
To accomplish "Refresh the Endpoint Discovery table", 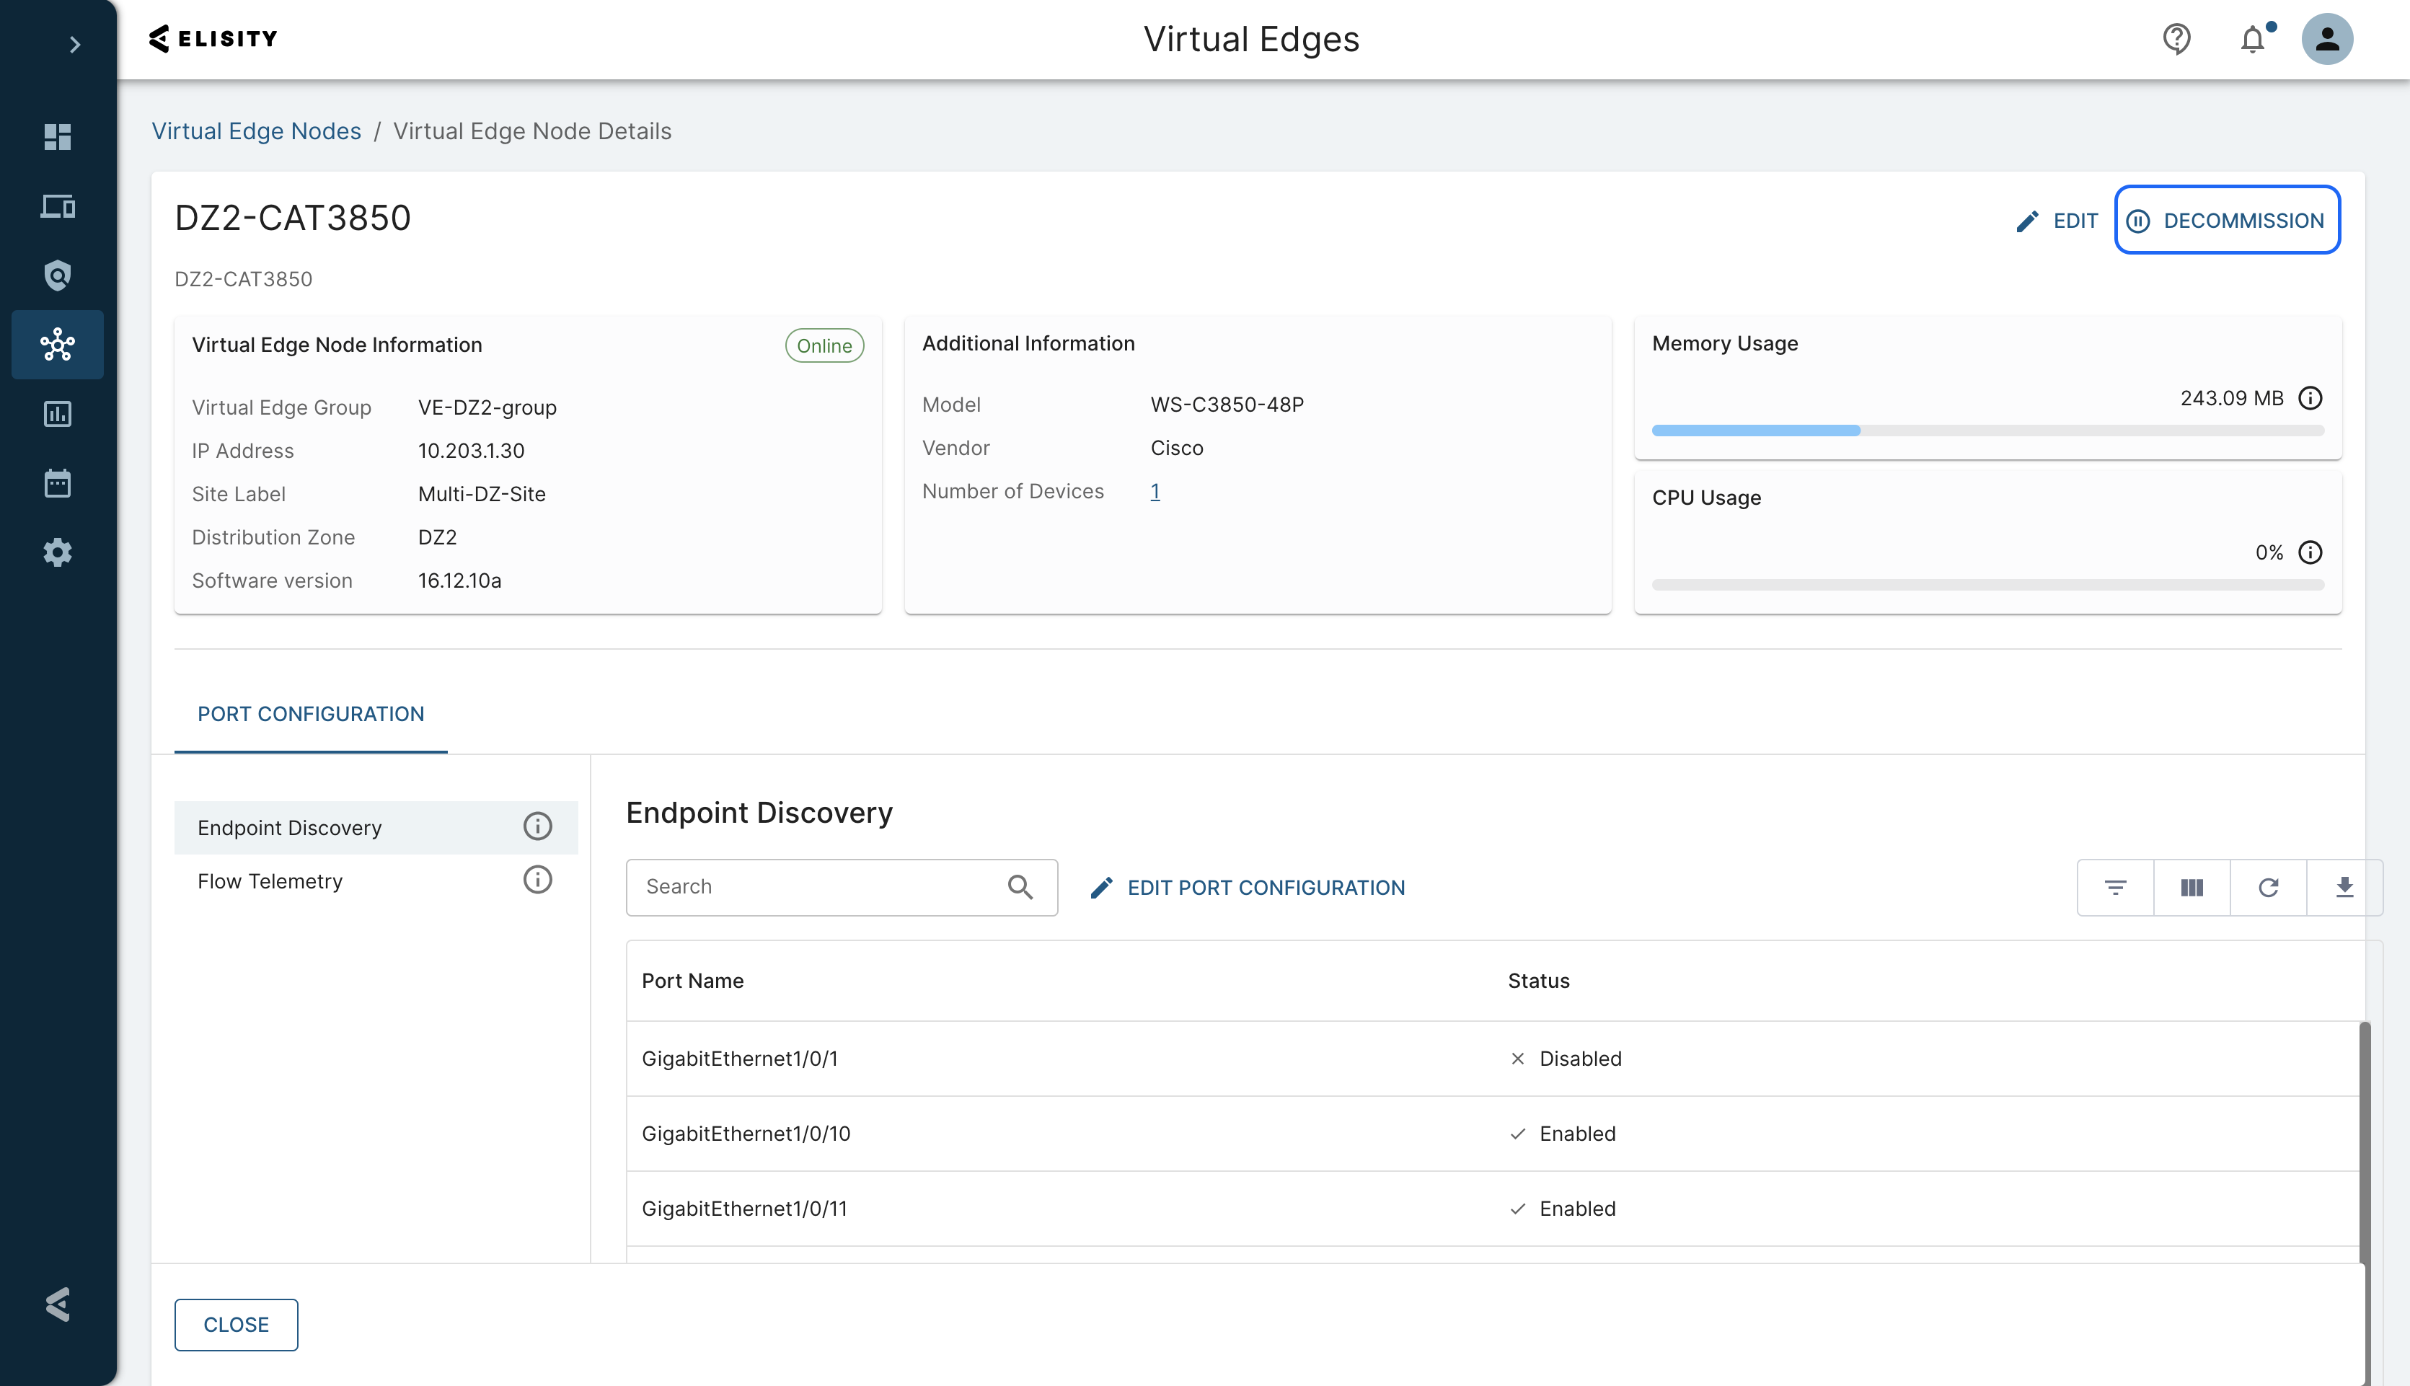I will click(x=2268, y=887).
